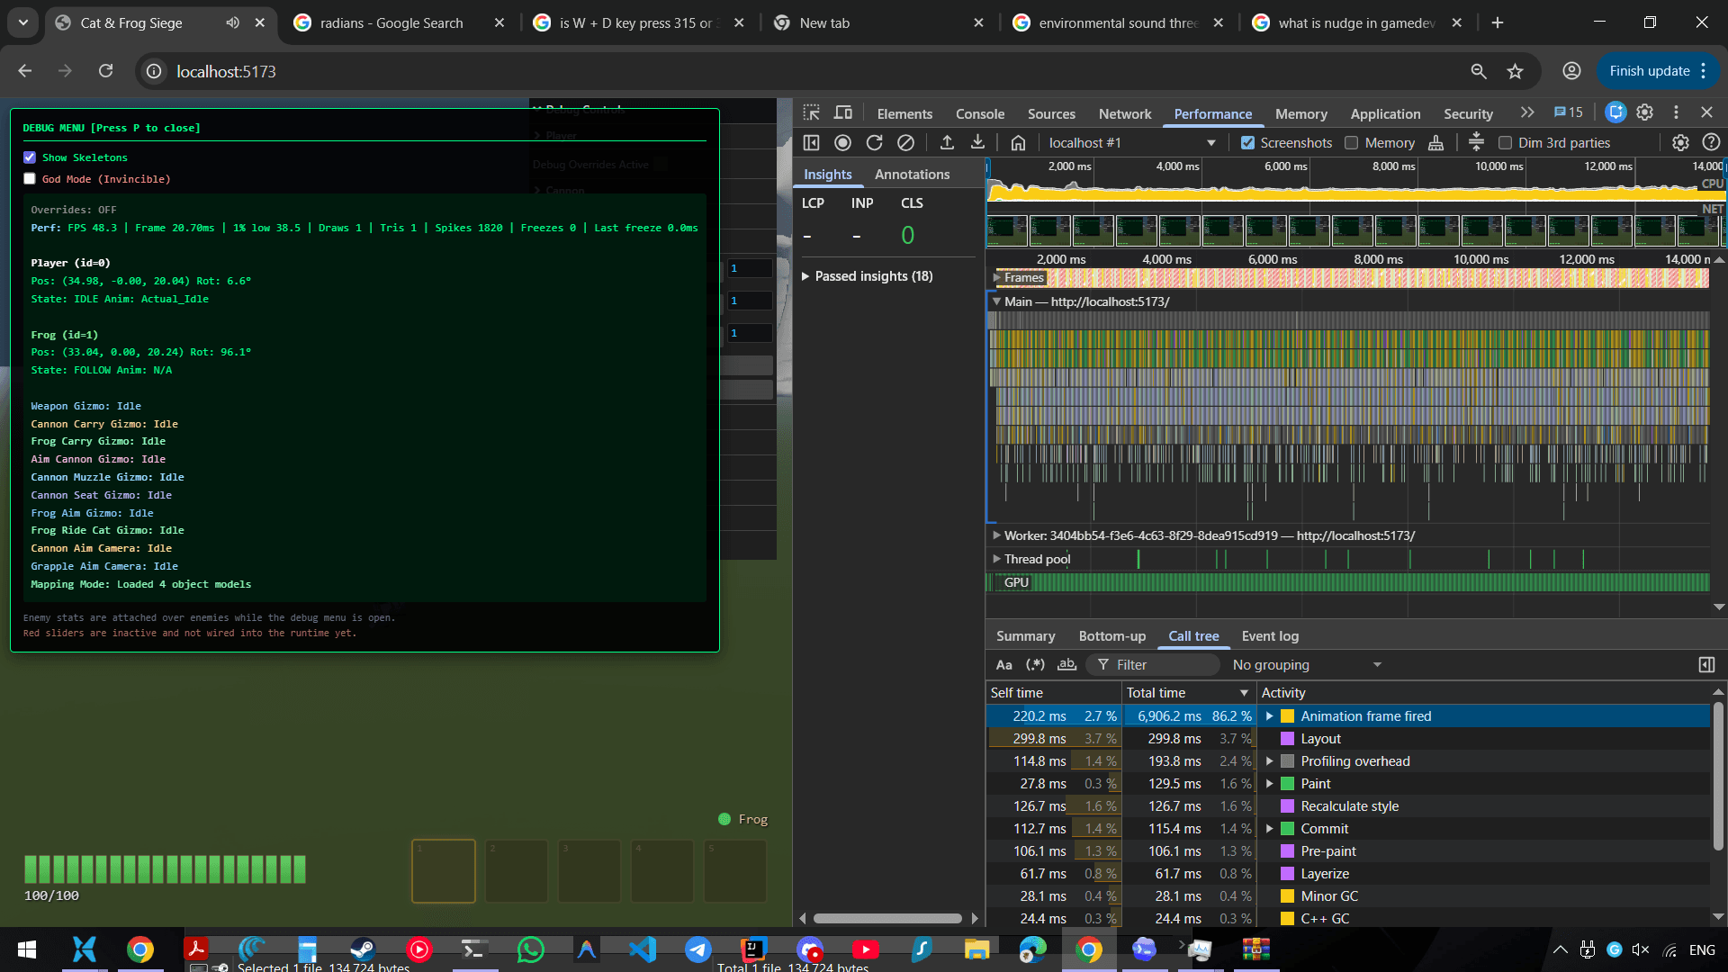Download the current performance trace
This screenshot has width=1728, height=972.
point(977,142)
